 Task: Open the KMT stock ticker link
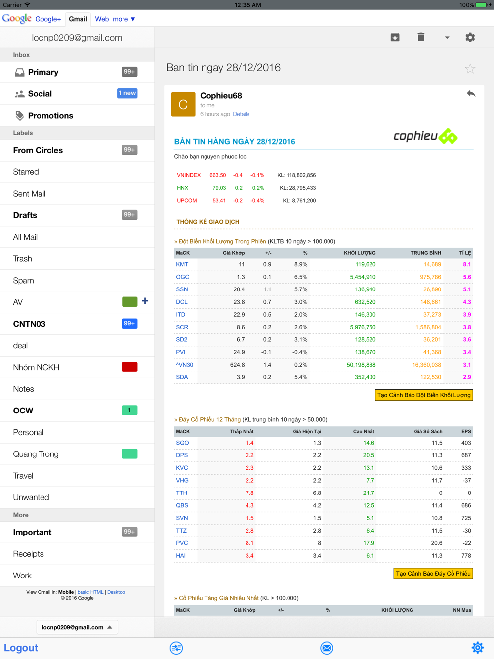pyautogui.click(x=182, y=264)
